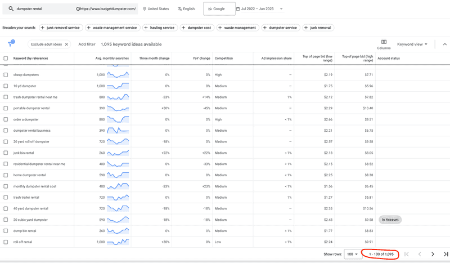The image size is (450, 263).
Task: Open the Show rows 100 dropdown
Action: (353, 254)
